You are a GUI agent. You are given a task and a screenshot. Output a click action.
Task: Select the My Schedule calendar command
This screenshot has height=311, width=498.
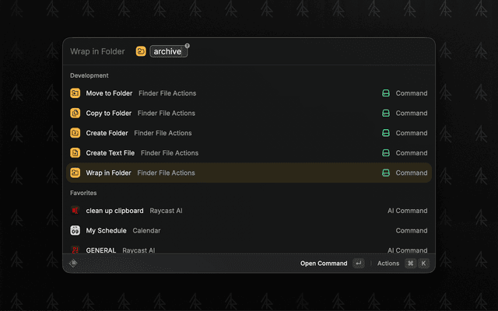(106, 231)
